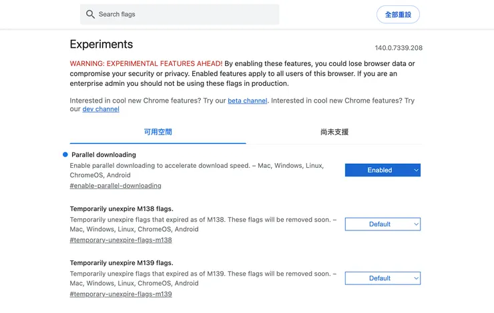494x313 pixels.
Task: Open the beta channel link
Action: coord(247,101)
